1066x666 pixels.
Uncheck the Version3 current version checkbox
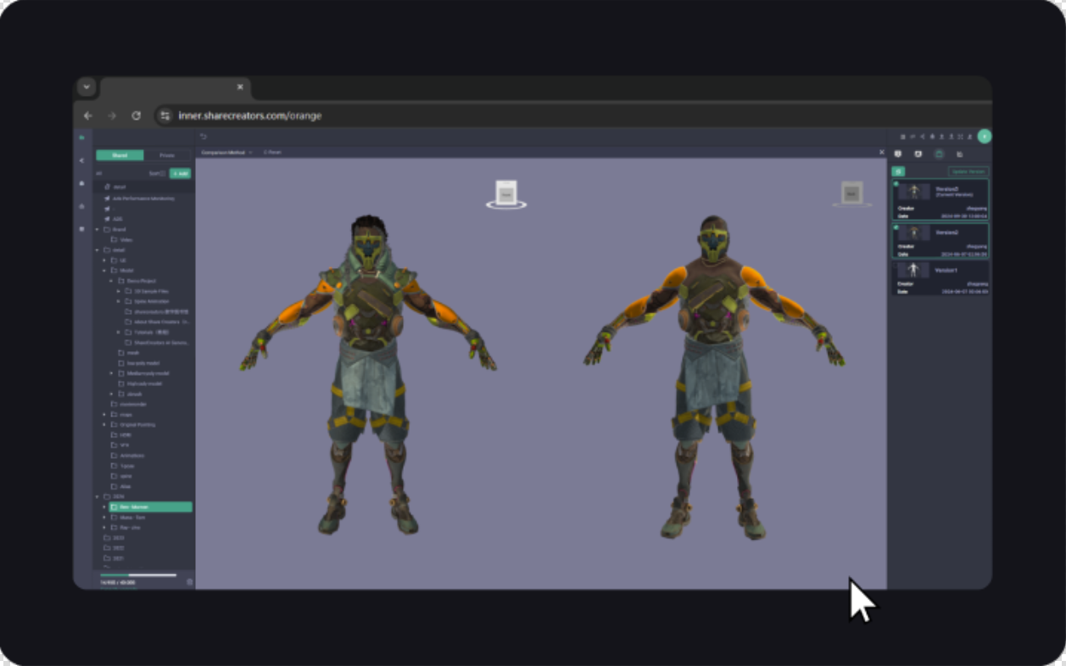tap(895, 182)
